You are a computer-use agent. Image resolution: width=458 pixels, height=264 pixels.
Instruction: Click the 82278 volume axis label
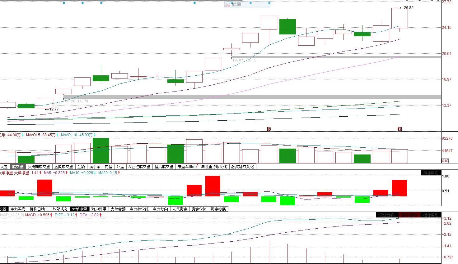[447, 138]
